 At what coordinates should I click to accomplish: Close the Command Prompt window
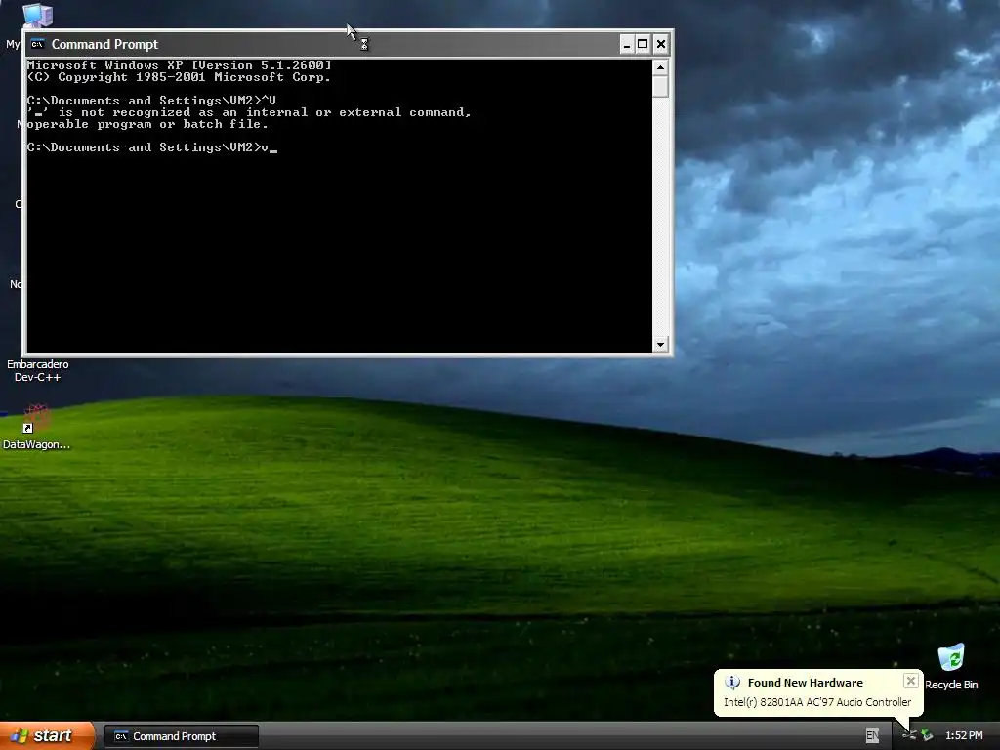pyautogui.click(x=661, y=44)
